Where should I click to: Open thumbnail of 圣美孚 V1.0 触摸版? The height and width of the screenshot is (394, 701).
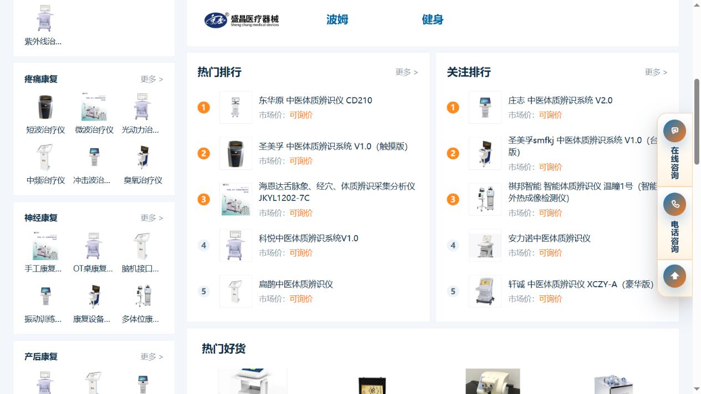tap(236, 153)
